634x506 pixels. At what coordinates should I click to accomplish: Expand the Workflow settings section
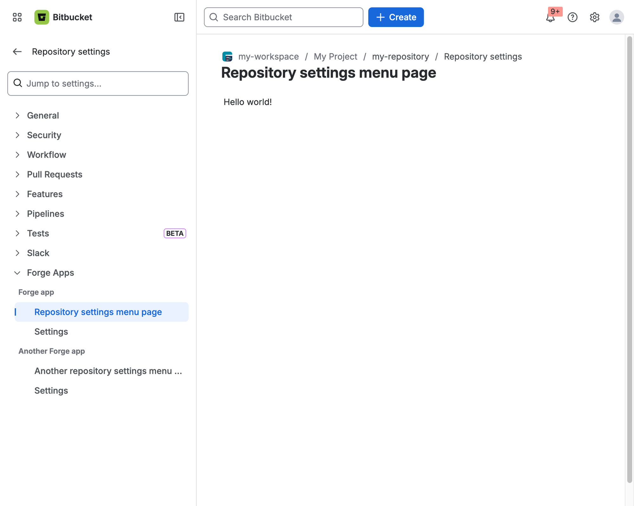click(x=98, y=155)
